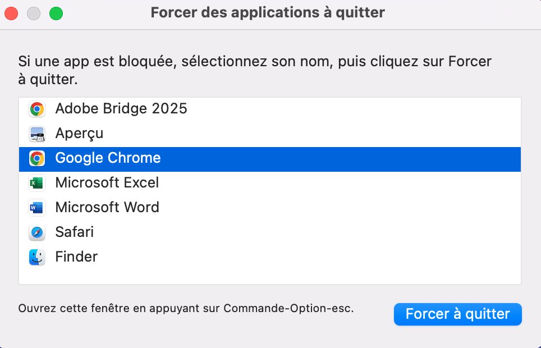Select Microsoft Excel in the list
The image size is (541, 348).
pyautogui.click(x=107, y=183)
